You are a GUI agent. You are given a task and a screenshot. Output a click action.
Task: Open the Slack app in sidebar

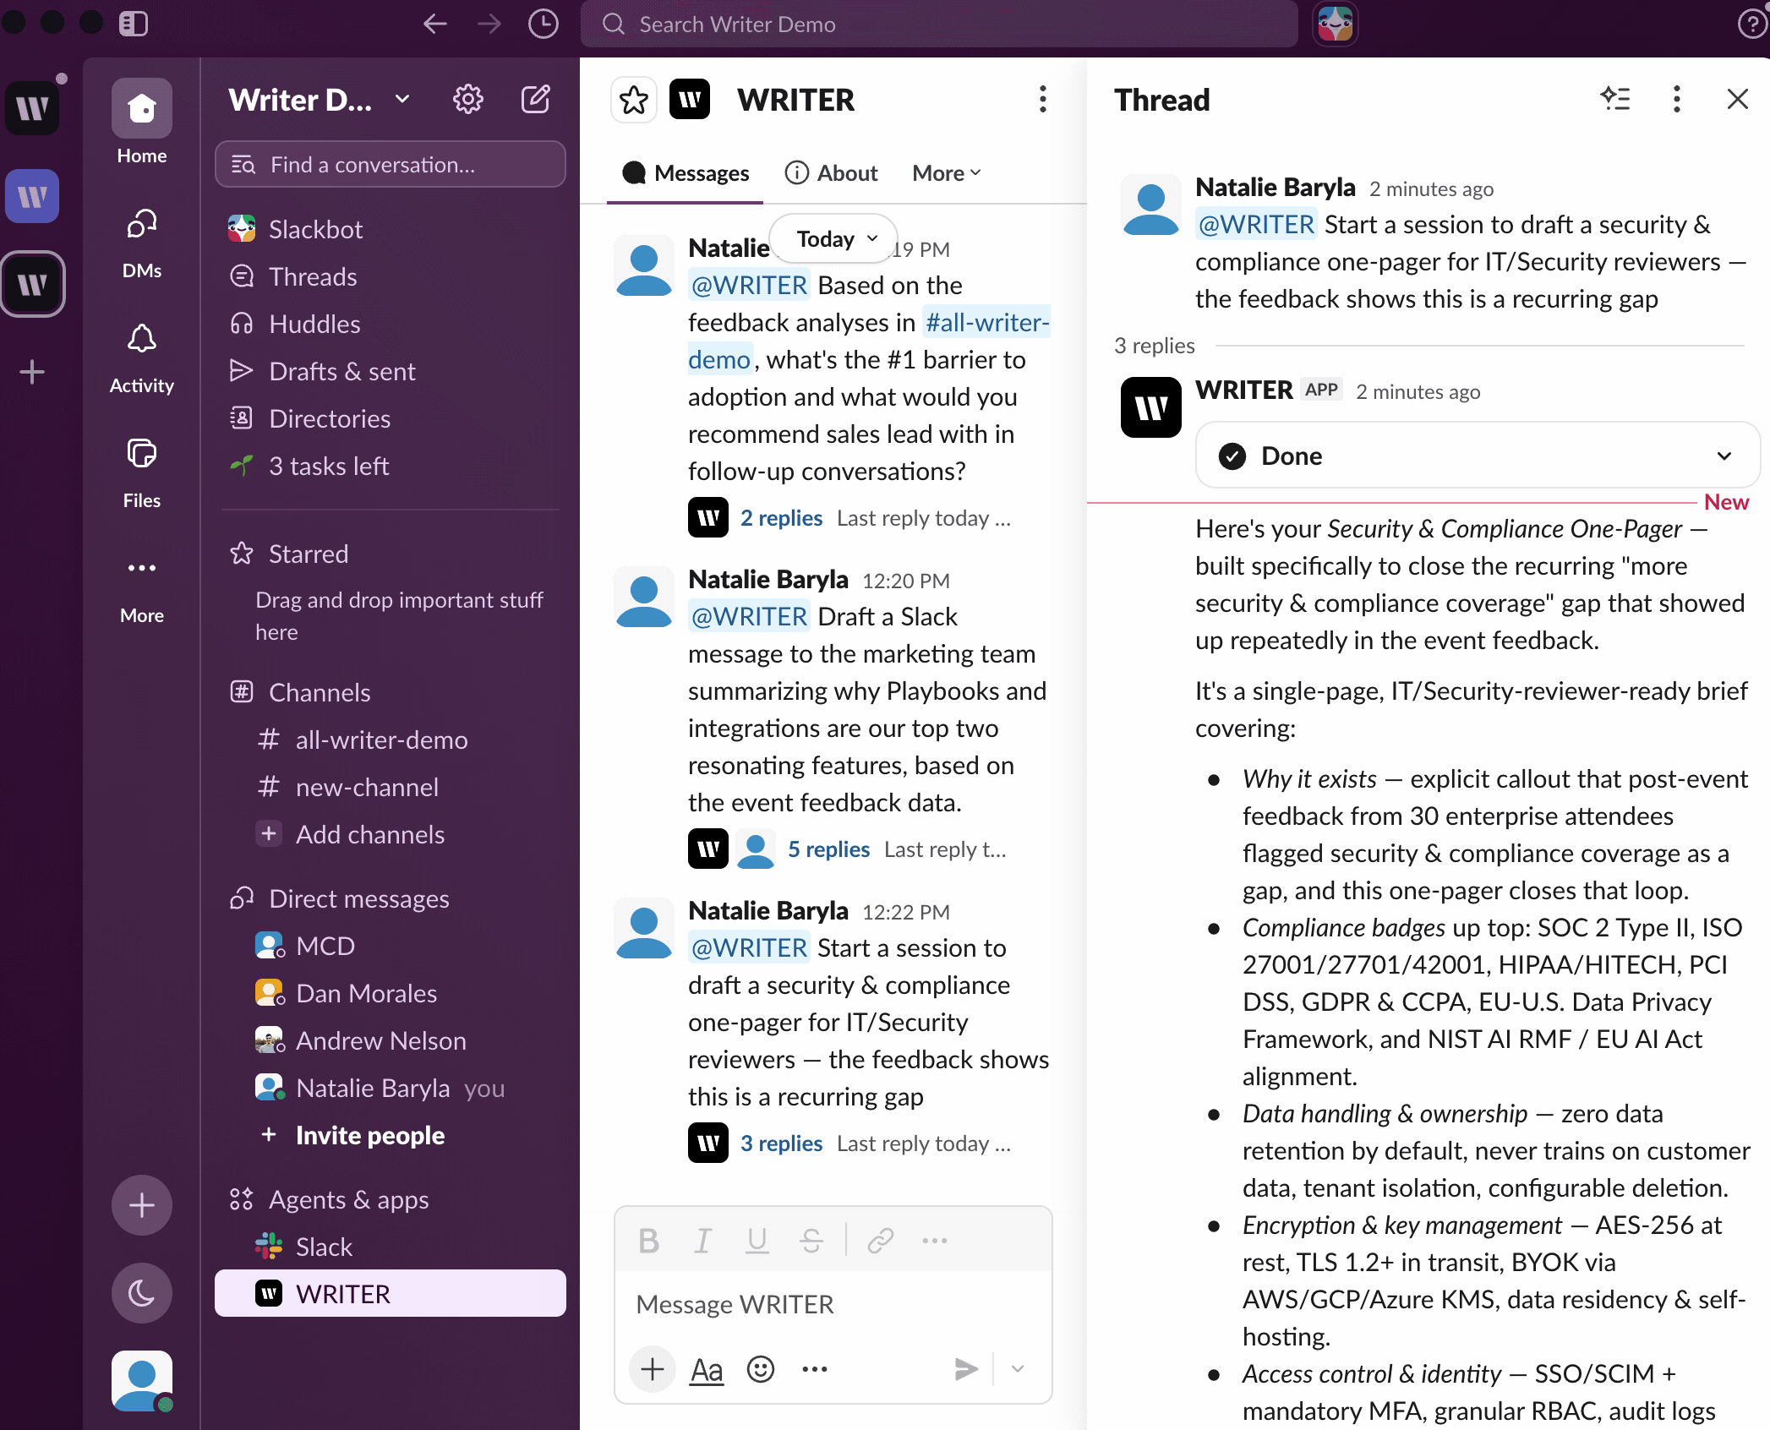click(x=391, y=1247)
